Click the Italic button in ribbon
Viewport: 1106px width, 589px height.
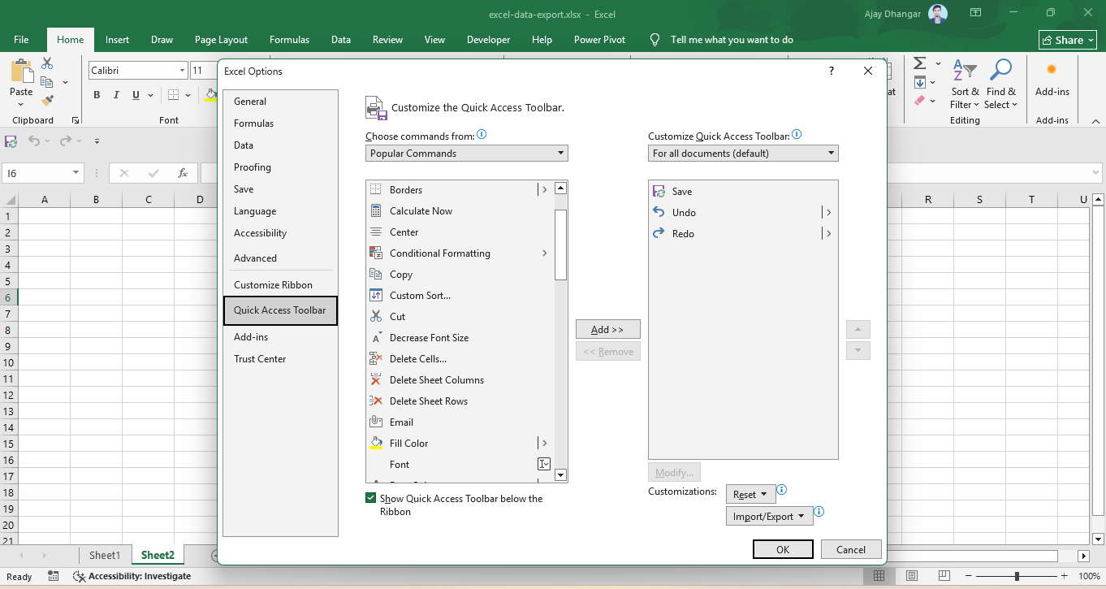(x=116, y=95)
